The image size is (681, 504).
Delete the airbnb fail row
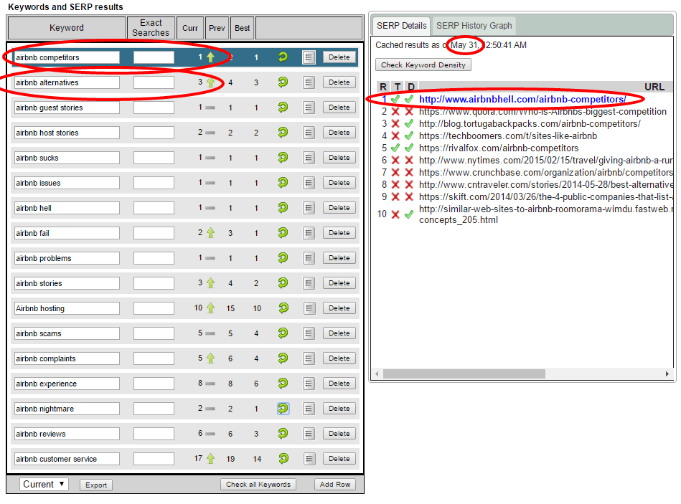tap(339, 233)
